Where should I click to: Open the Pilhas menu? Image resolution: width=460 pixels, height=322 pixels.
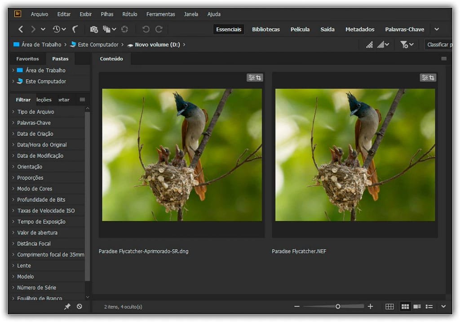[107, 14]
